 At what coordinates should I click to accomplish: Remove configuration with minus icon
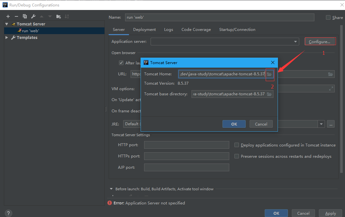coord(16,16)
